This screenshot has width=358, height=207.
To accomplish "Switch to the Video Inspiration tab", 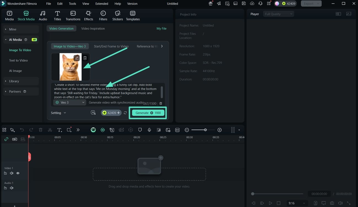I will tap(93, 29).
